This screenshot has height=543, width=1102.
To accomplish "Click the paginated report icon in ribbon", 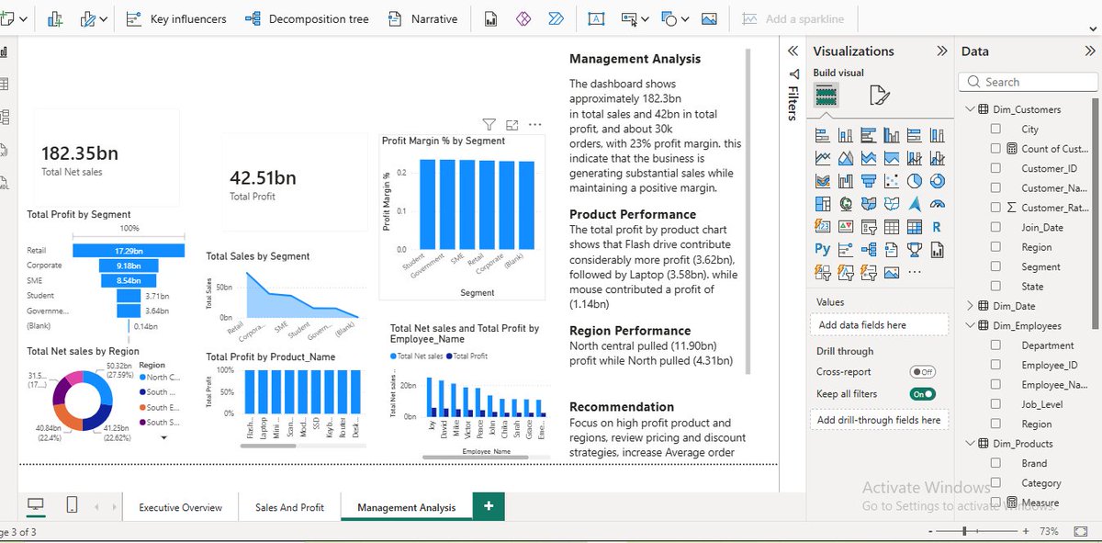I will 491,18.
